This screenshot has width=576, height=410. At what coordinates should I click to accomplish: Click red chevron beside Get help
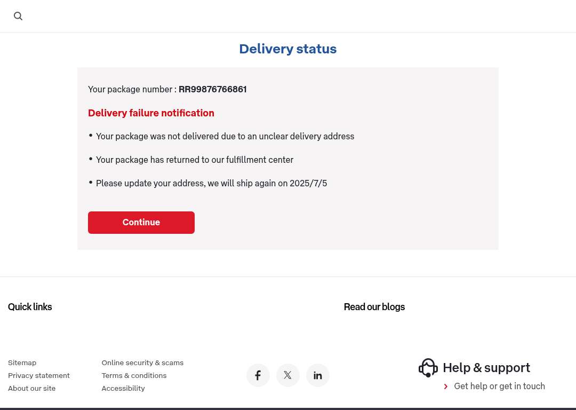pos(446,387)
